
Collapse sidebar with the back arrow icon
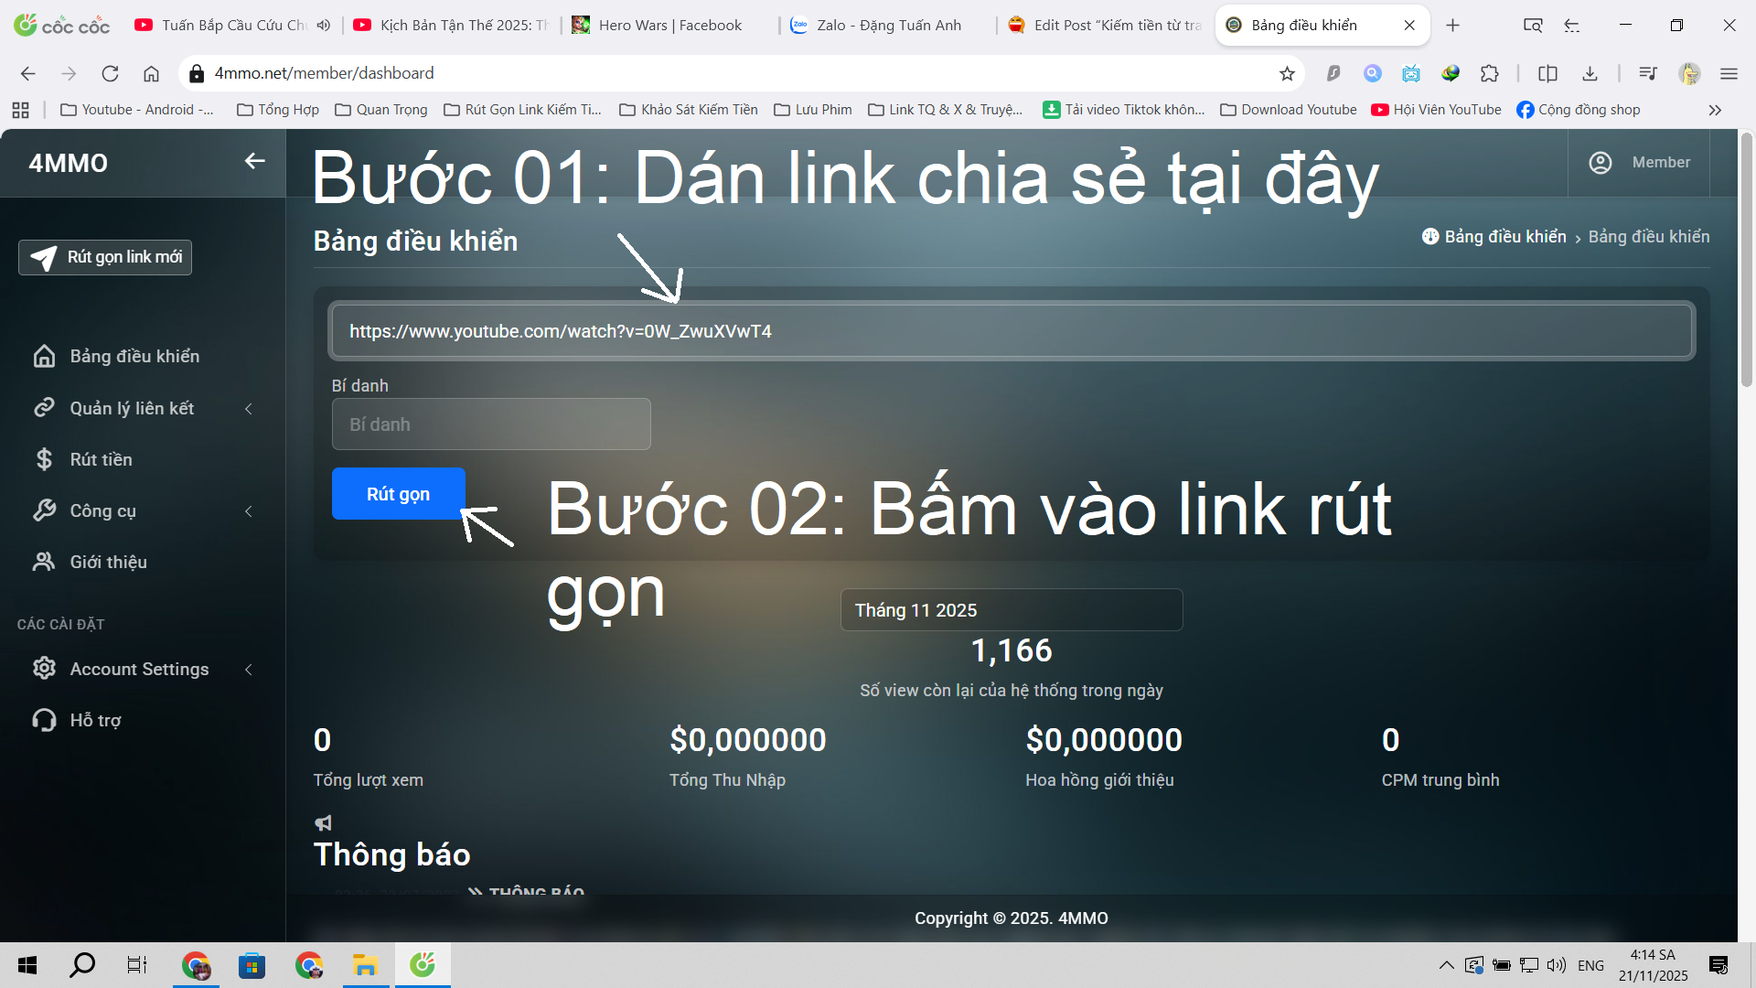pos(254,161)
